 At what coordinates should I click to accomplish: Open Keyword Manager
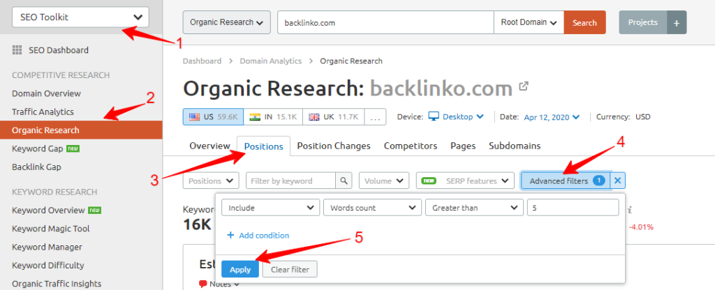point(47,247)
